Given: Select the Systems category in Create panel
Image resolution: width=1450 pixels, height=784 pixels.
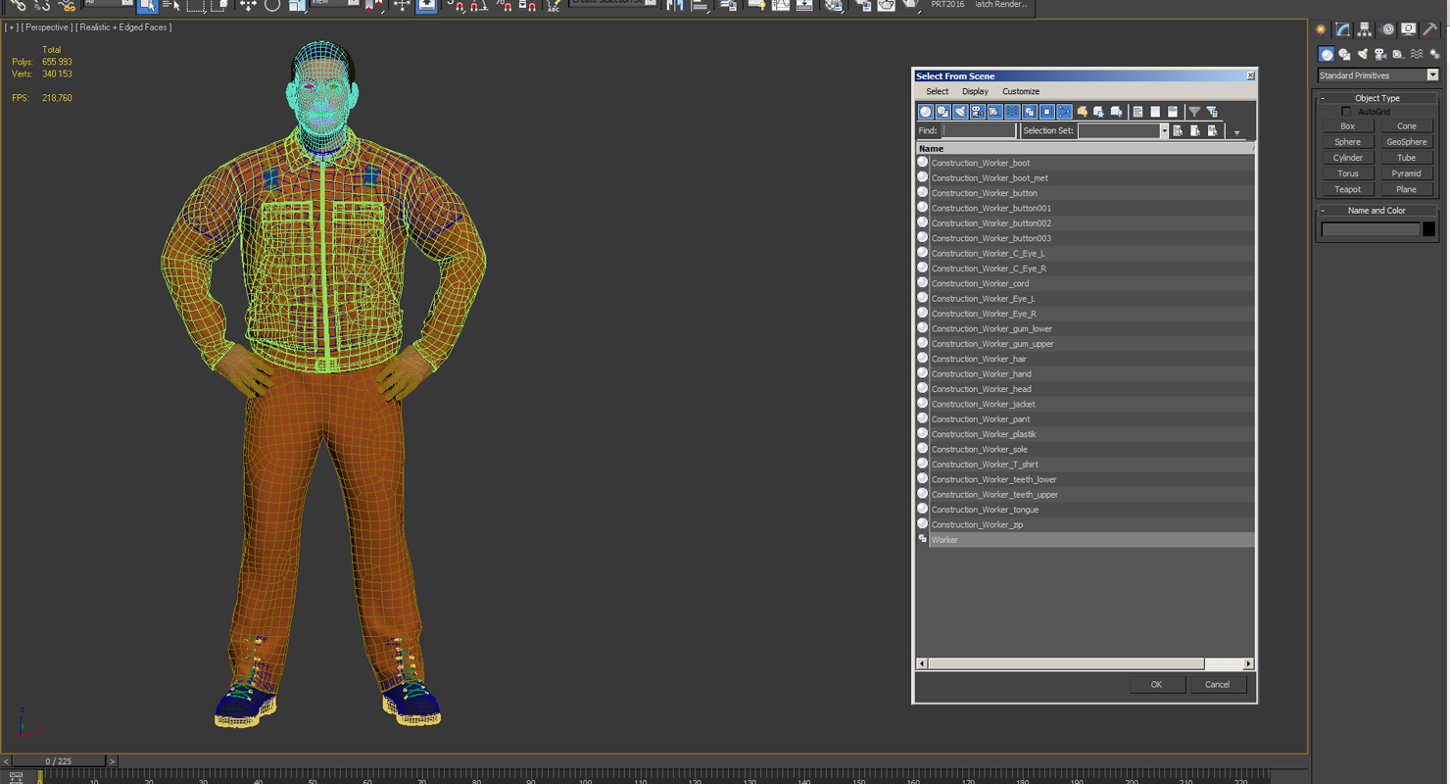Looking at the screenshot, I should point(1434,54).
